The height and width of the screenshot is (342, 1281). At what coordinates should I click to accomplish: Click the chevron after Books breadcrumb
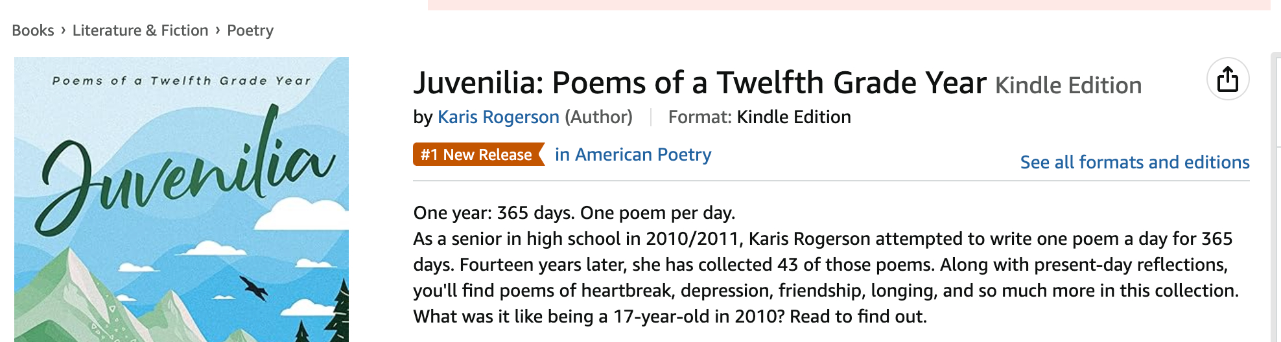pyautogui.click(x=64, y=30)
